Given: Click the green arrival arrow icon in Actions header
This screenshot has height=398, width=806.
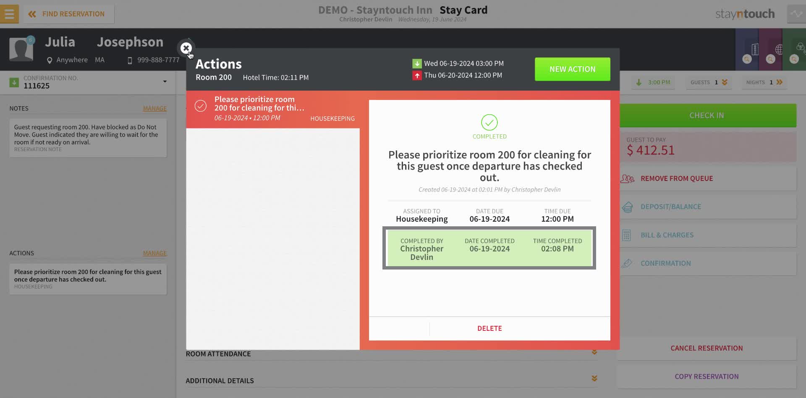Looking at the screenshot, I should (x=417, y=64).
